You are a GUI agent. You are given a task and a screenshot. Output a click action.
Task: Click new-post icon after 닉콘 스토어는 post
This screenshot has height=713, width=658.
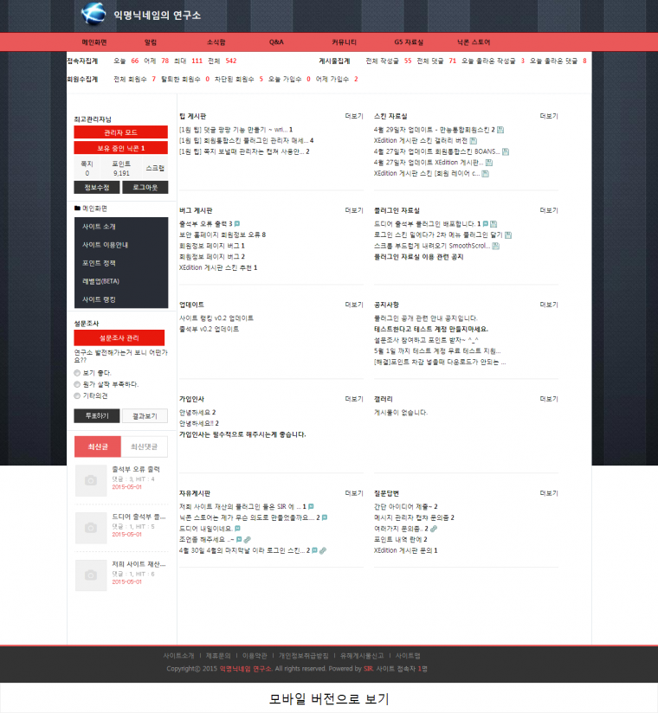click(325, 517)
